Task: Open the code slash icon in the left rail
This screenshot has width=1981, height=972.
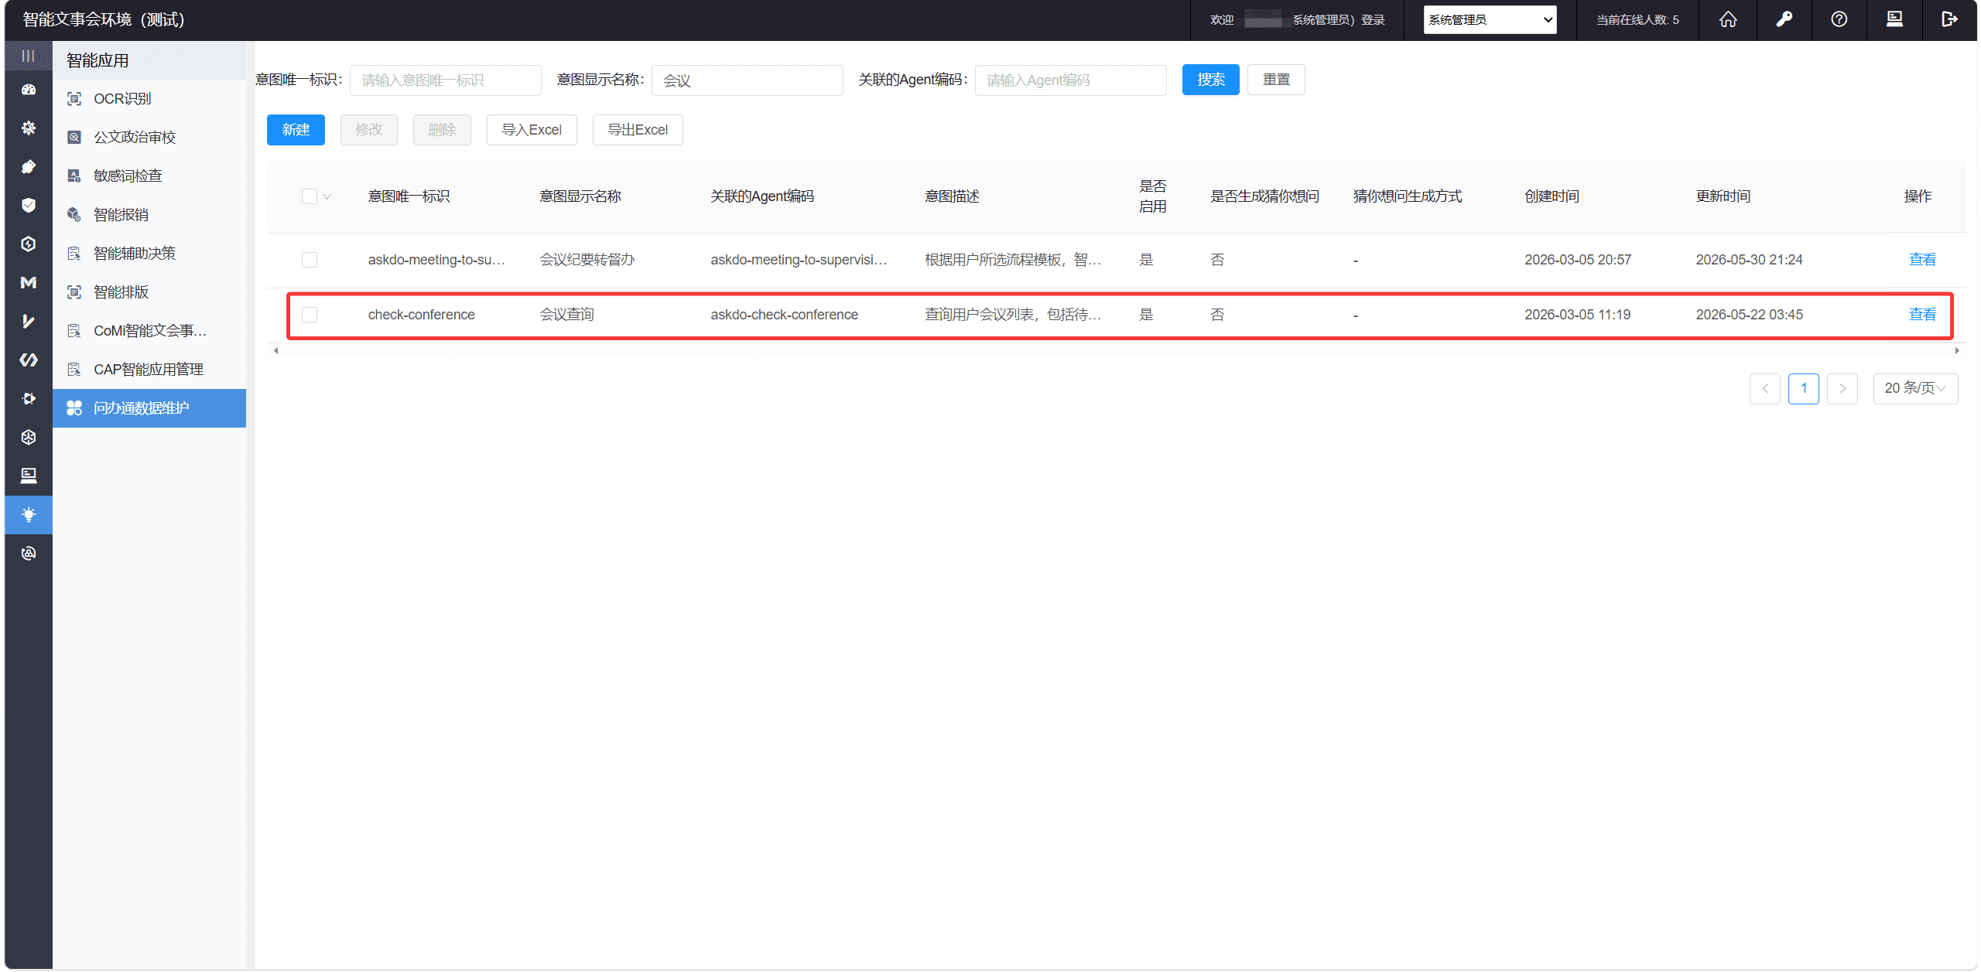Action: [29, 360]
